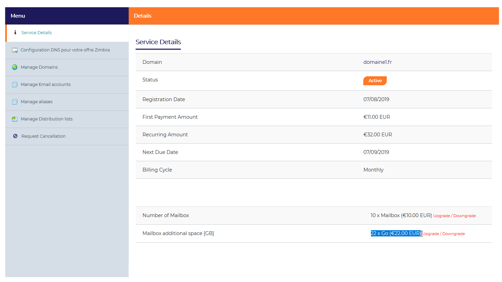502x282 pixels.
Task: Click the Manage Distribution lists icon
Action: coord(15,119)
